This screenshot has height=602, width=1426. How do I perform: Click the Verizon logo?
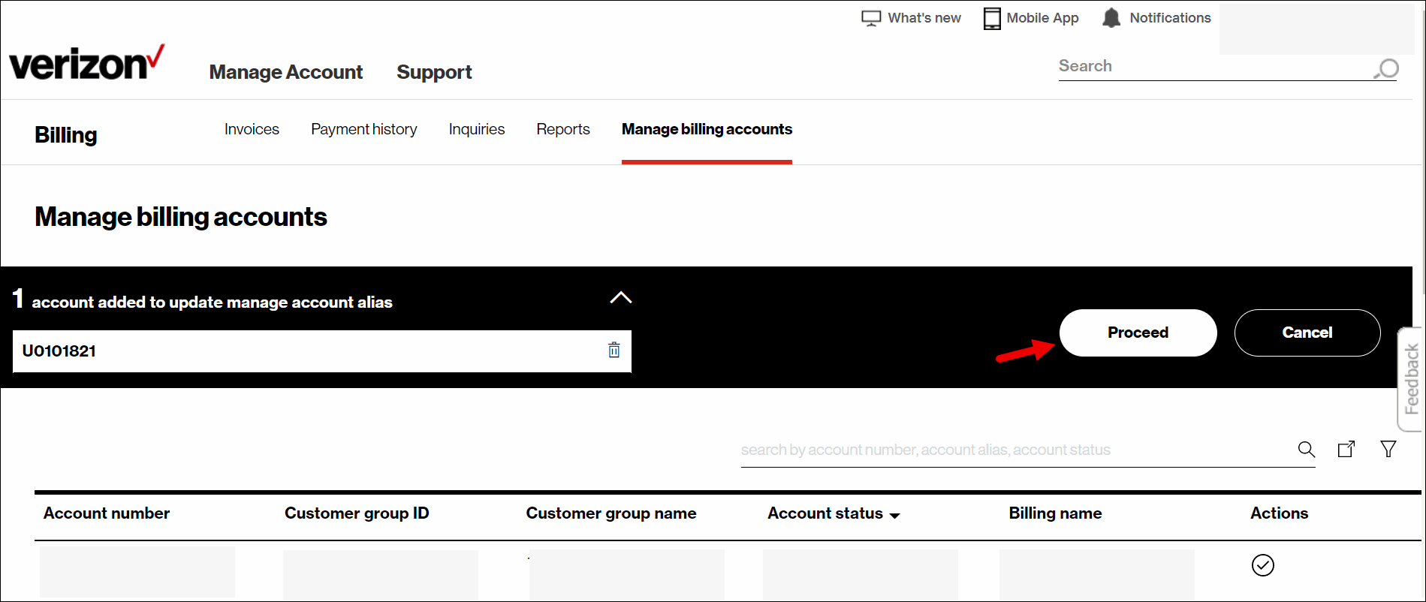(x=86, y=62)
